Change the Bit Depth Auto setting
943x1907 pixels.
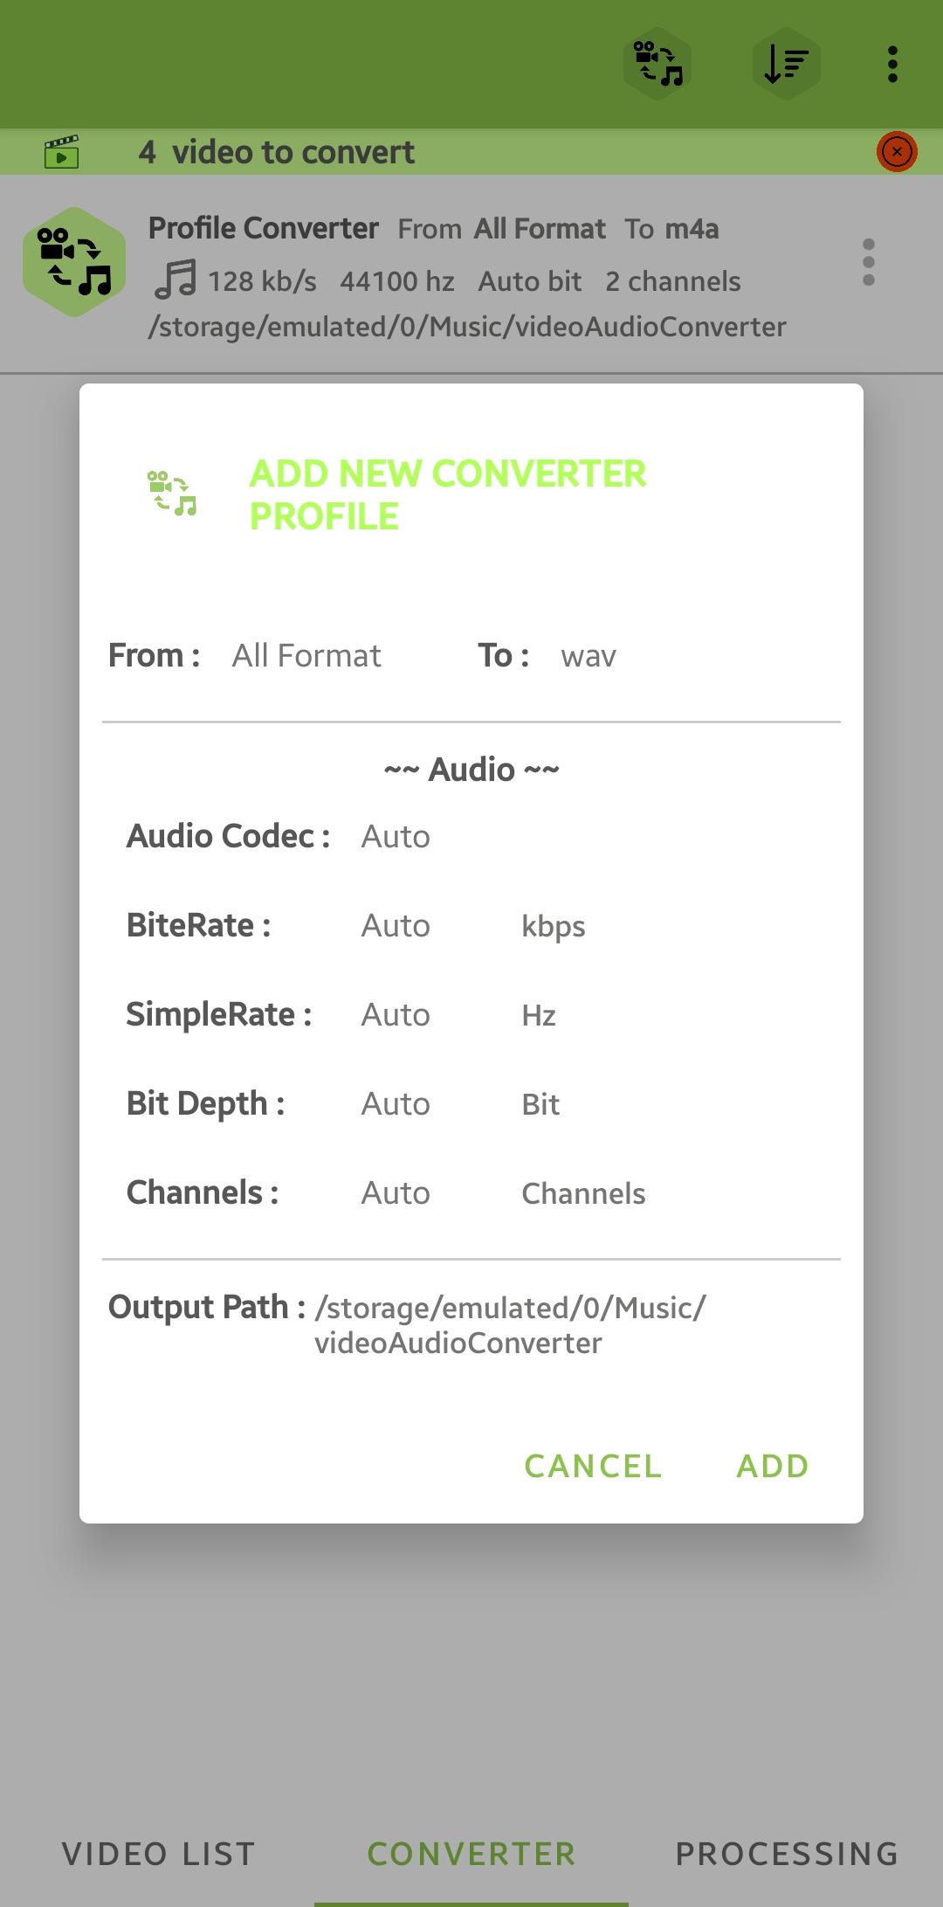tap(396, 1104)
